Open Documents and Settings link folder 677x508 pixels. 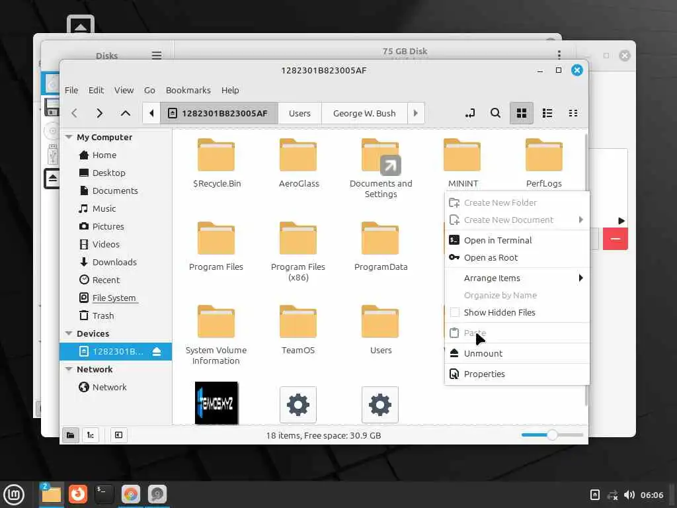point(380,169)
